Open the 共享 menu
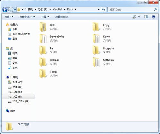 click(x=45, y=17)
